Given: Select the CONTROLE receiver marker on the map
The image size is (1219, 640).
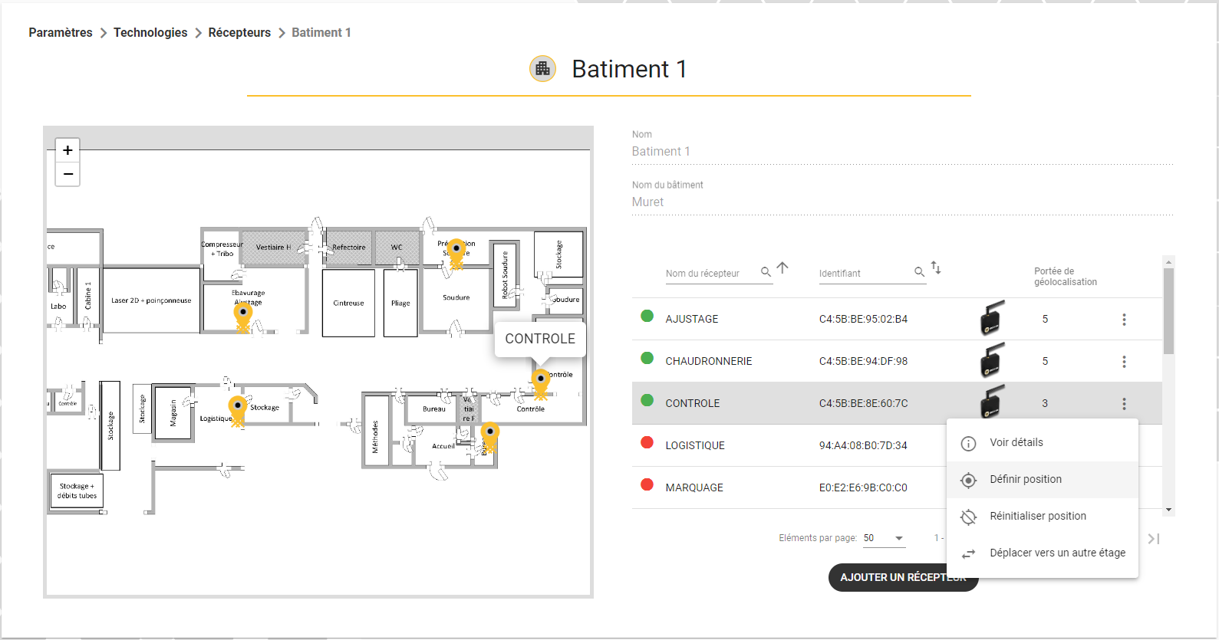Looking at the screenshot, I should pyautogui.click(x=541, y=382).
